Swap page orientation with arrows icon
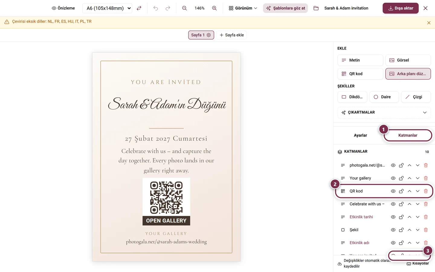 [139, 8]
